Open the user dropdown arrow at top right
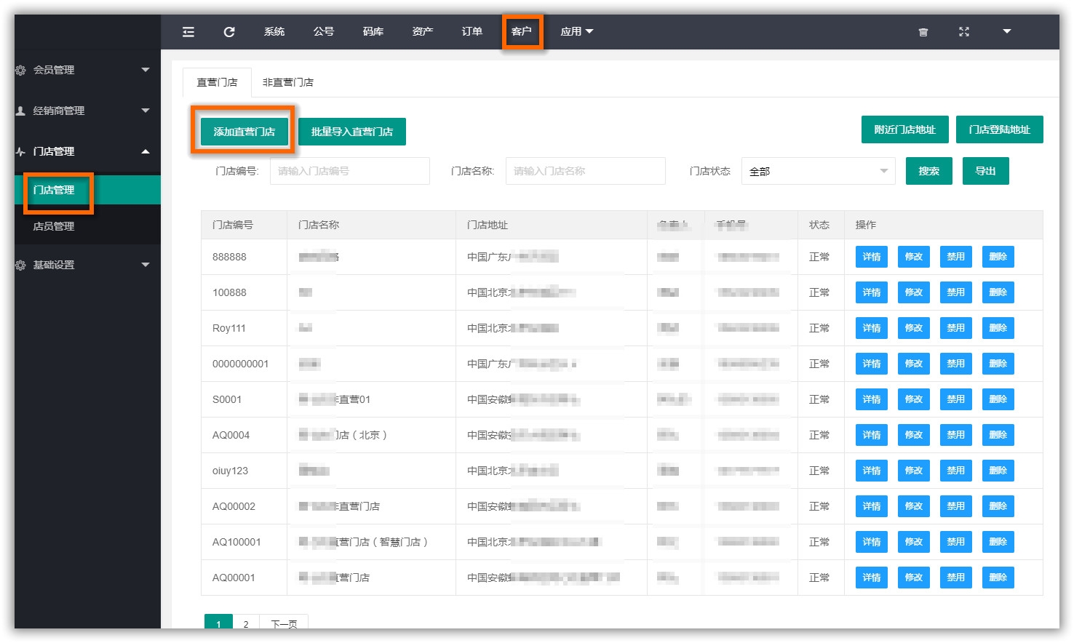Viewport: 1074px width, 643px height. (x=1007, y=31)
